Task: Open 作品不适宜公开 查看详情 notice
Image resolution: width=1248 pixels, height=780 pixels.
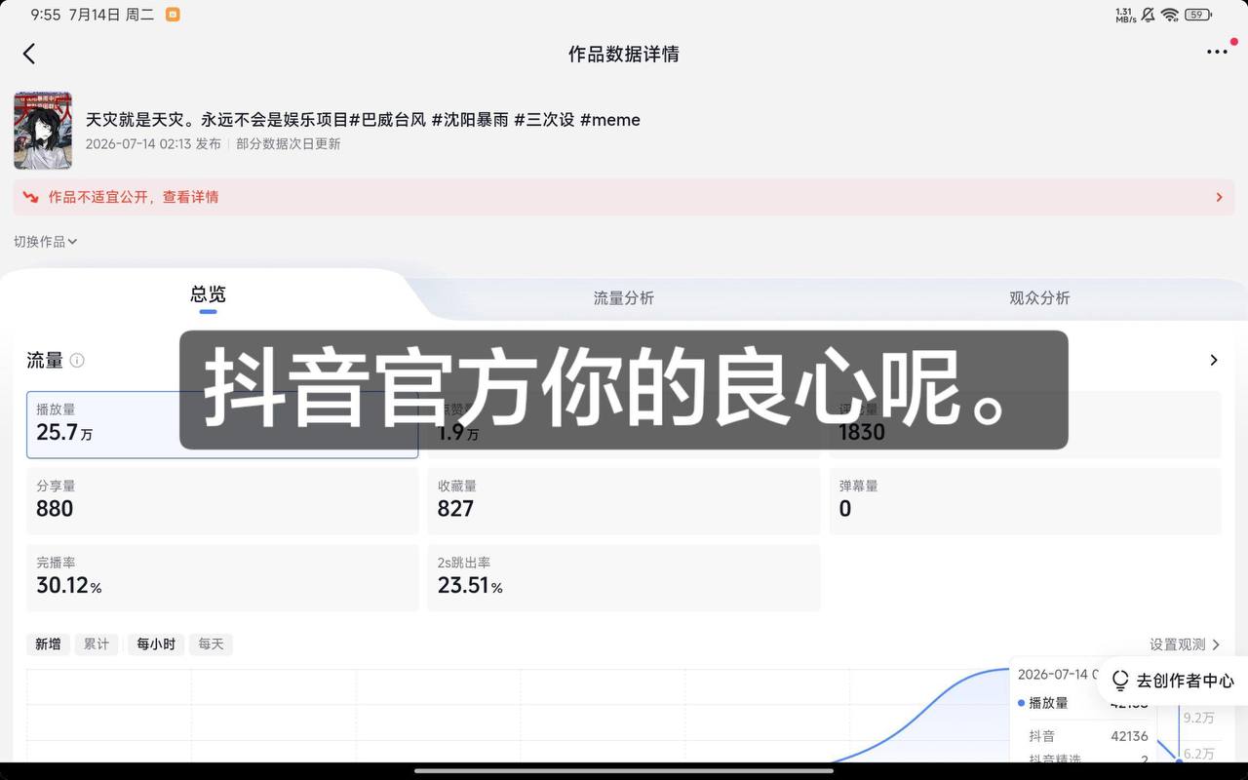Action: (x=624, y=197)
